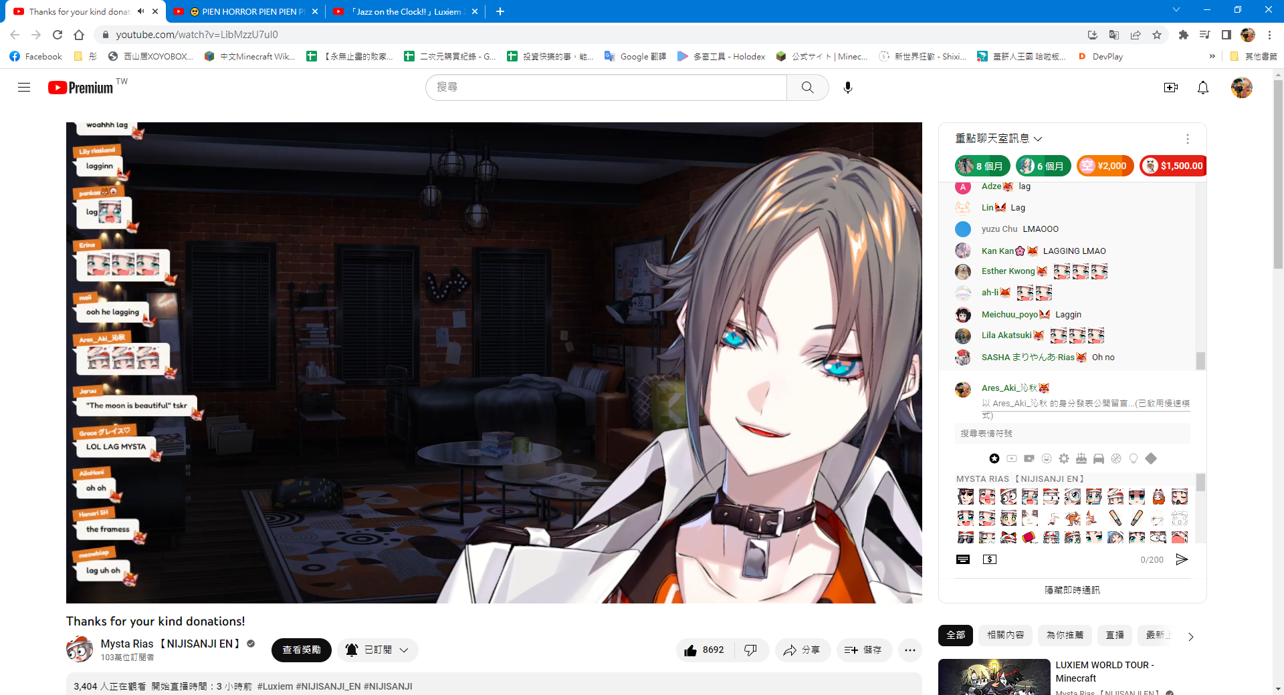Open YouTube account avatar menu
Viewport: 1284px width, 695px height.
1242,88
